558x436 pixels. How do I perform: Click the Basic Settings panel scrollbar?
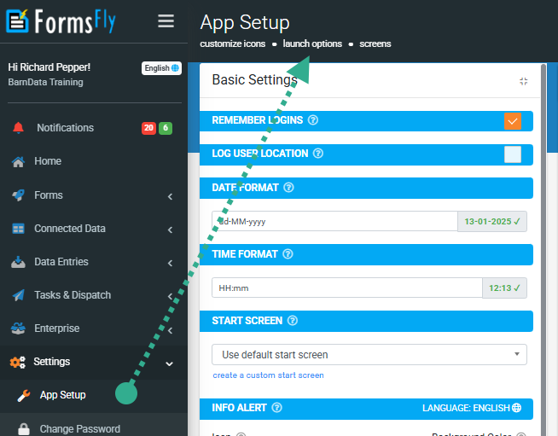click(x=543, y=249)
